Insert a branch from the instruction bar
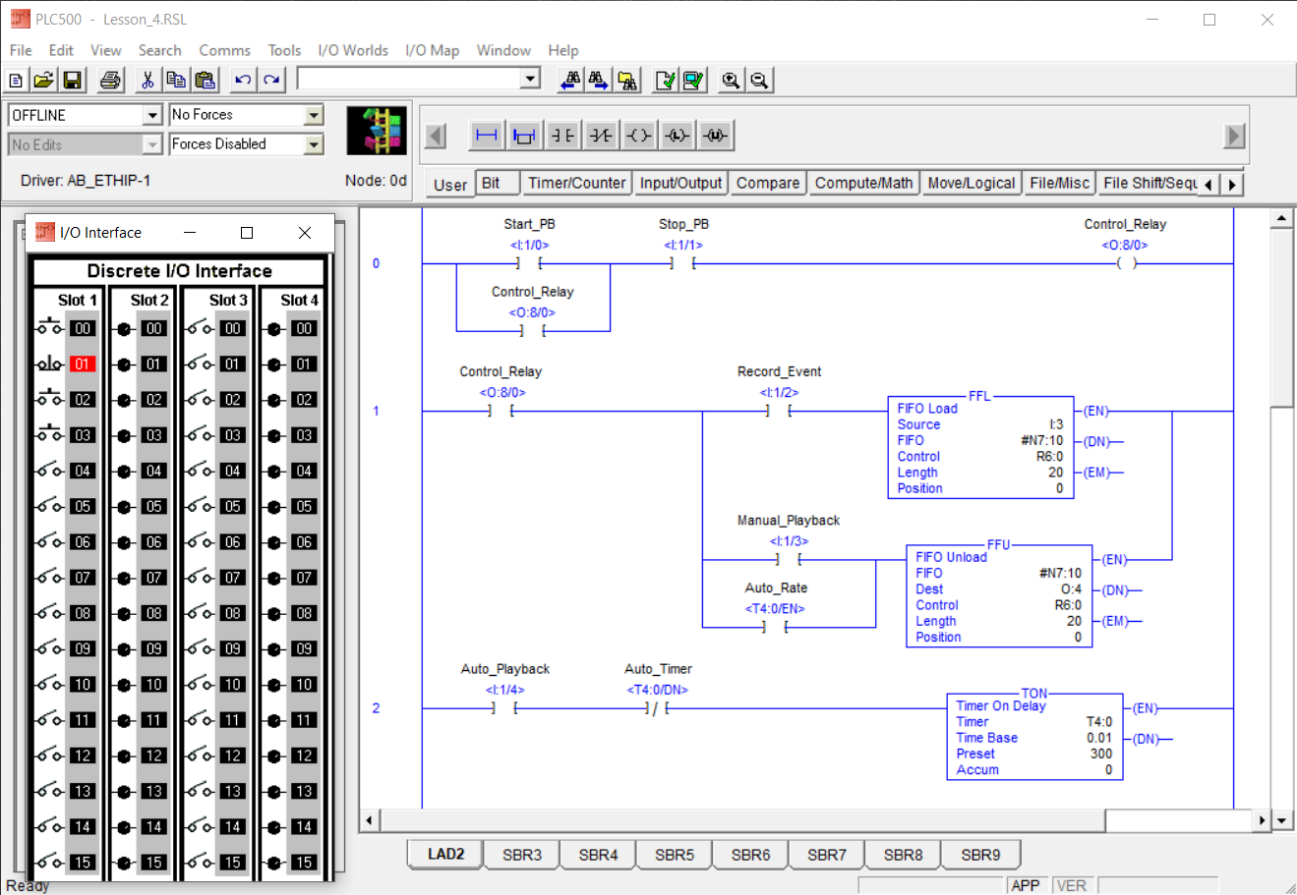 524,136
